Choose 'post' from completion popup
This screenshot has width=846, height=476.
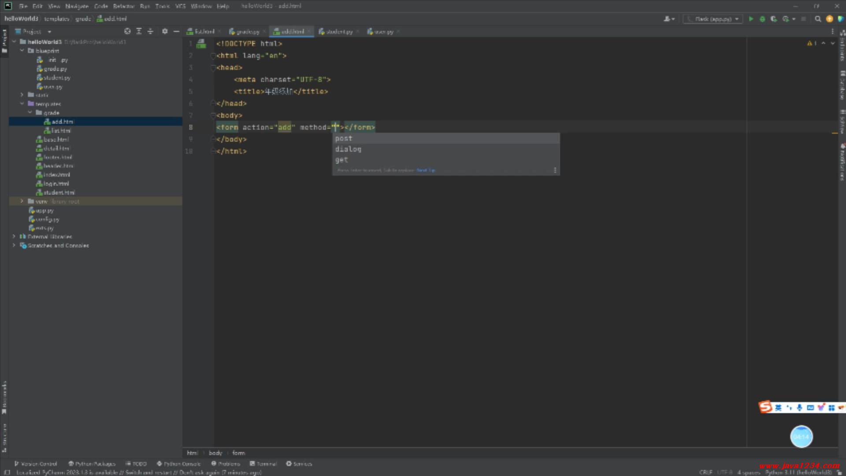pos(344,138)
